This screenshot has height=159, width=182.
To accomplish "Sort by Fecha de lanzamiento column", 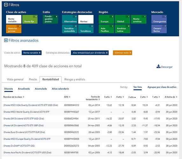I will tap(93, 98).
